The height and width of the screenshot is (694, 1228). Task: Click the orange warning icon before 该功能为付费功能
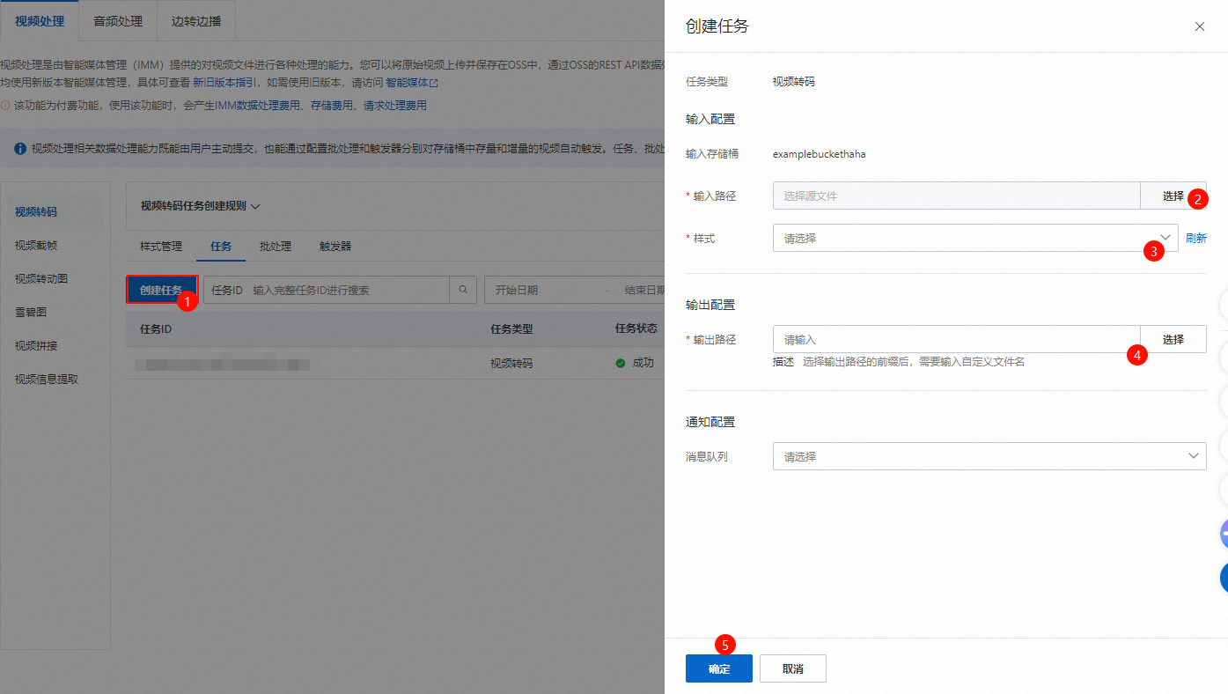(x=5, y=106)
